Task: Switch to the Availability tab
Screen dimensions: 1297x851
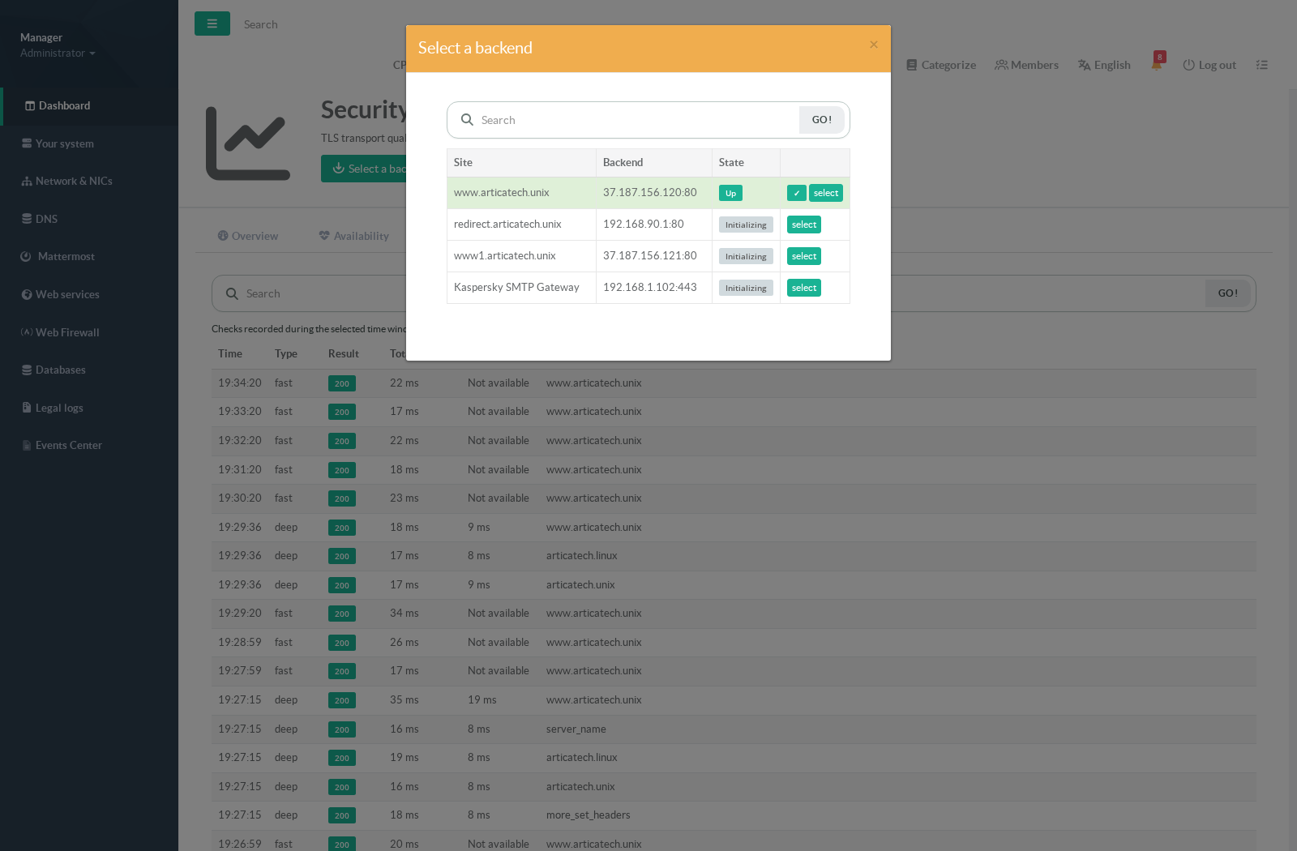Action: coord(353,236)
